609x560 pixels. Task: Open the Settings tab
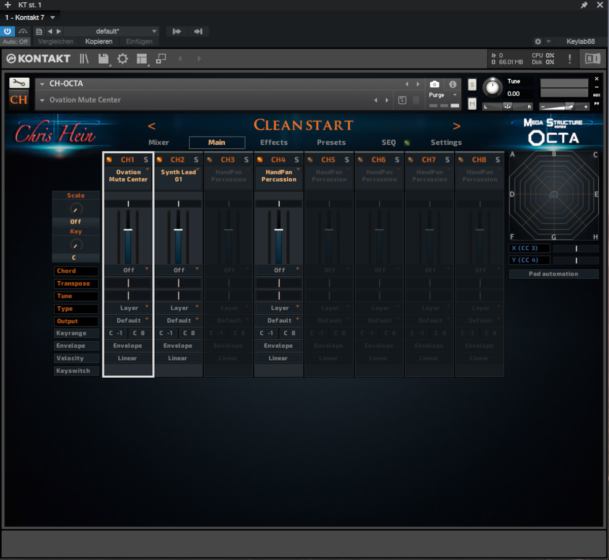[446, 143]
